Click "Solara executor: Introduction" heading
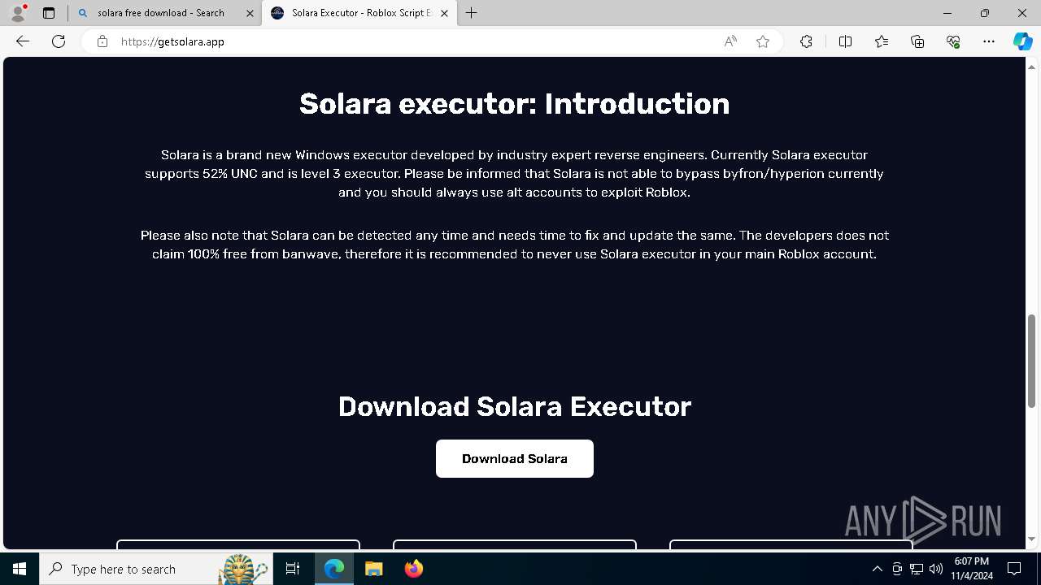Screen dimensions: 1041x585 tap(514, 104)
